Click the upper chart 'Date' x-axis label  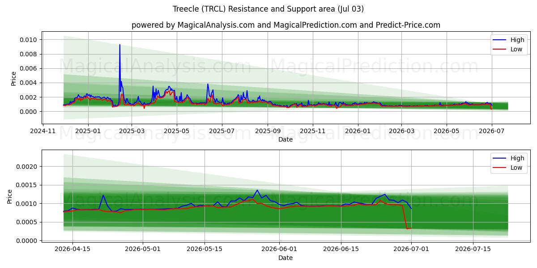point(286,139)
